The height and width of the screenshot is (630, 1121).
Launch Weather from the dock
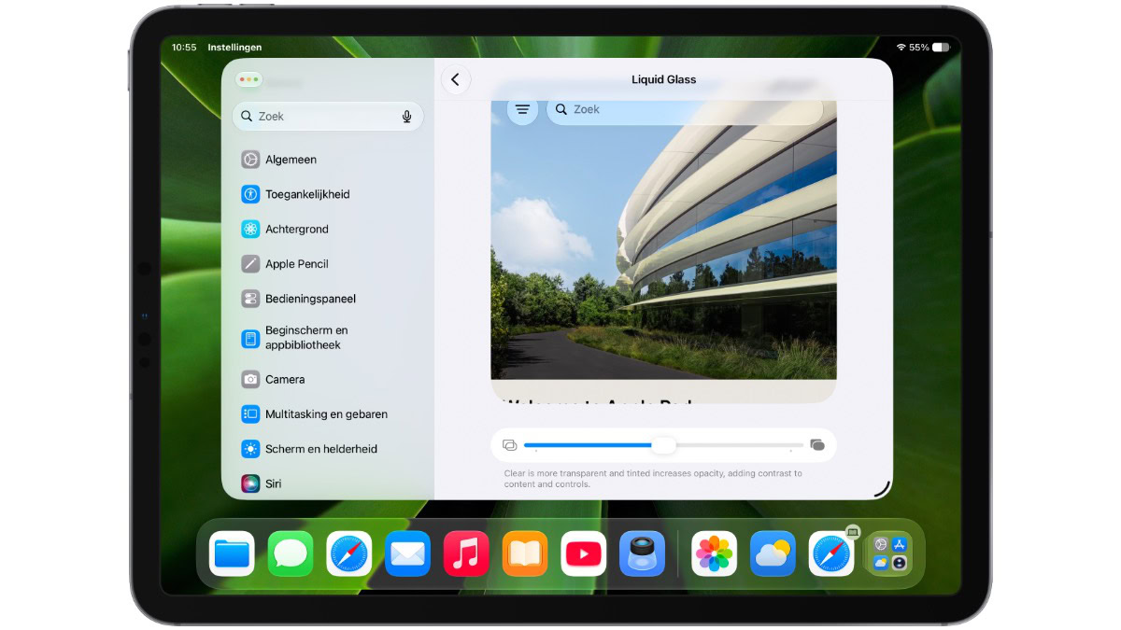(x=773, y=554)
